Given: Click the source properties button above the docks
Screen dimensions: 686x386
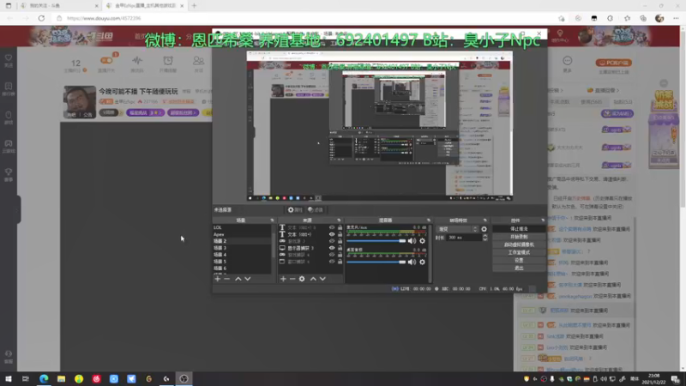Looking at the screenshot, I should click(x=295, y=210).
